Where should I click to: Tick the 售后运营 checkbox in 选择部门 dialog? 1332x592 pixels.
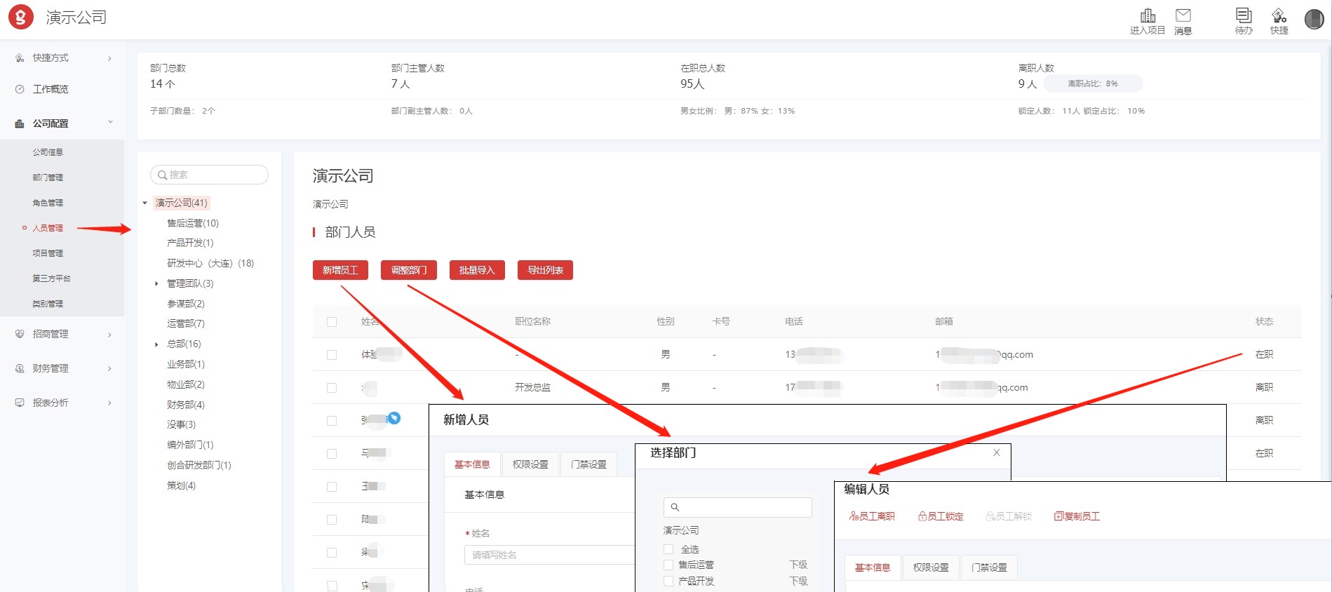pyautogui.click(x=668, y=565)
